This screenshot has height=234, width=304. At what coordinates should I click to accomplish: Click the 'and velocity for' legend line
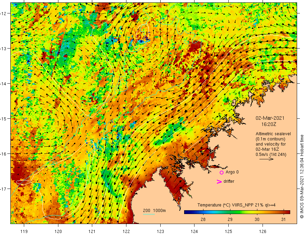tap(270, 144)
